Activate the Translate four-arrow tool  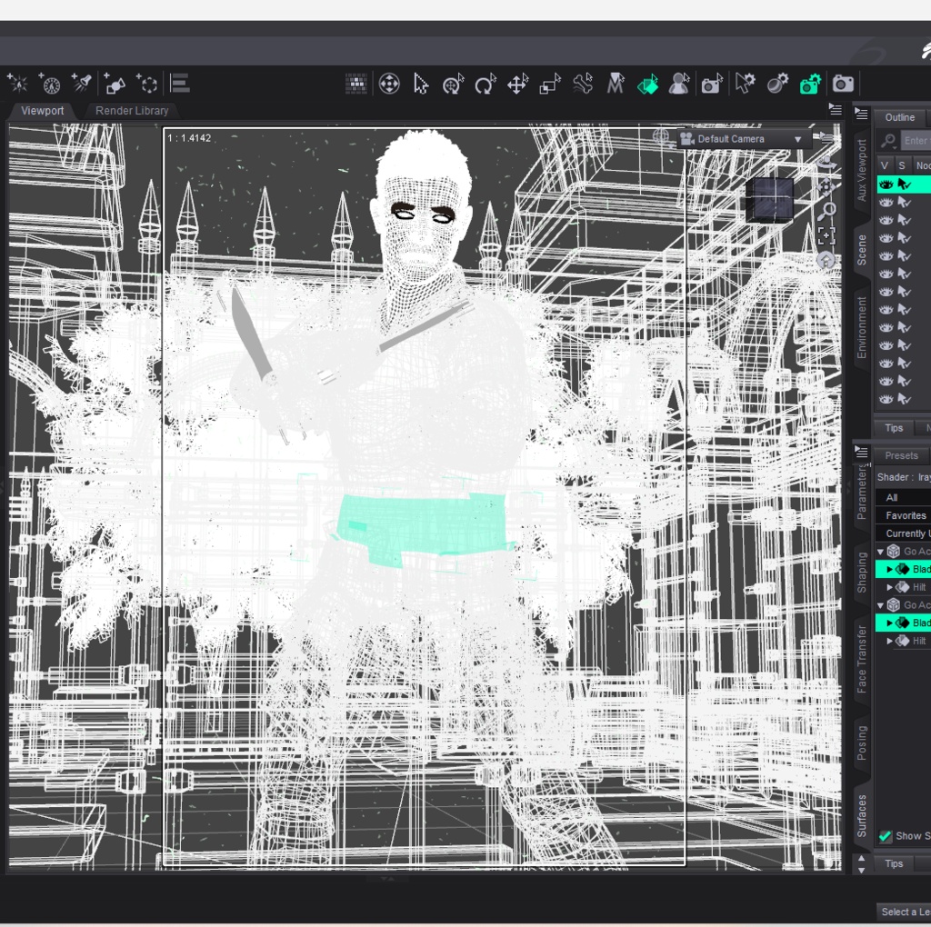517,85
